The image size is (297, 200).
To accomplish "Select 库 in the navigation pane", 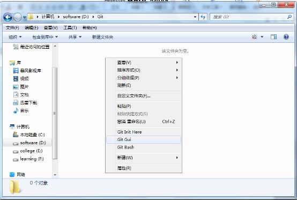I will click(x=15, y=63).
